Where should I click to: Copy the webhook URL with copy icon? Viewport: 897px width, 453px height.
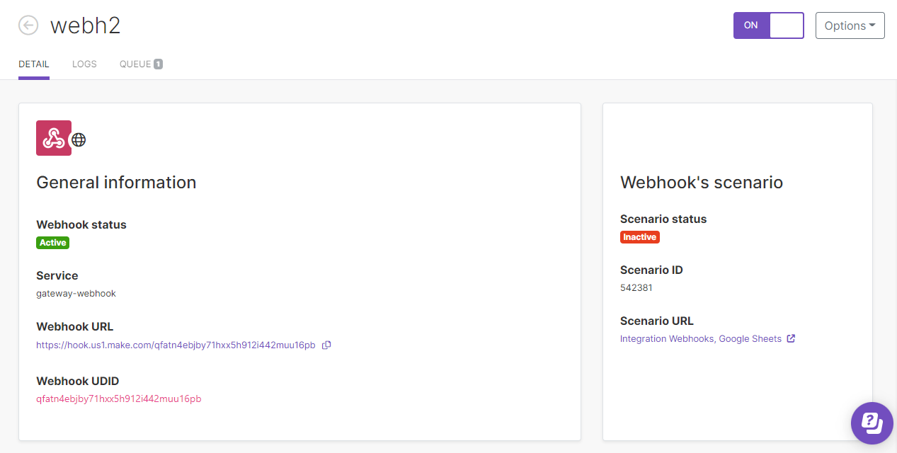pos(326,345)
